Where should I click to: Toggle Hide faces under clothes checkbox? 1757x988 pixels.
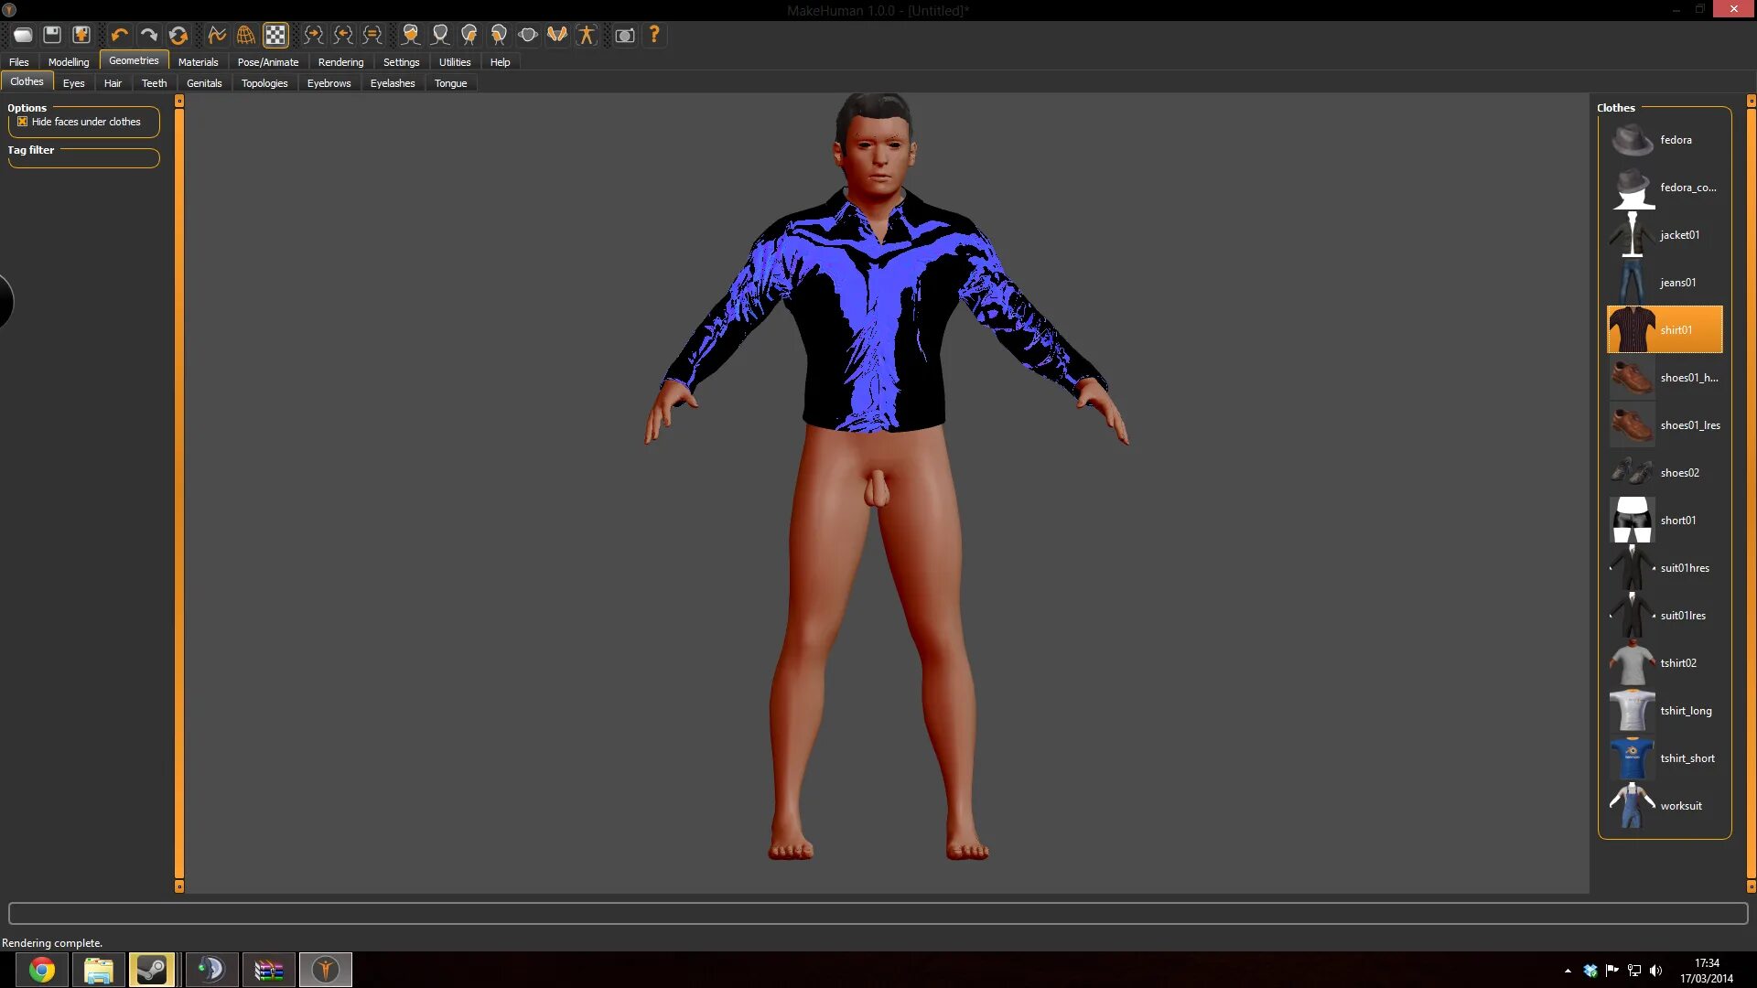pos(23,121)
